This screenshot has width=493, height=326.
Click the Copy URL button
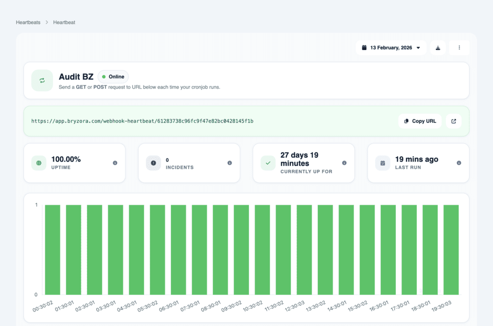point(419,121)
